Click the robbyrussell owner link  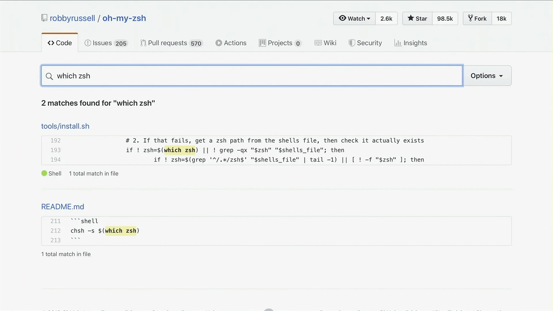tap(72, 18)
